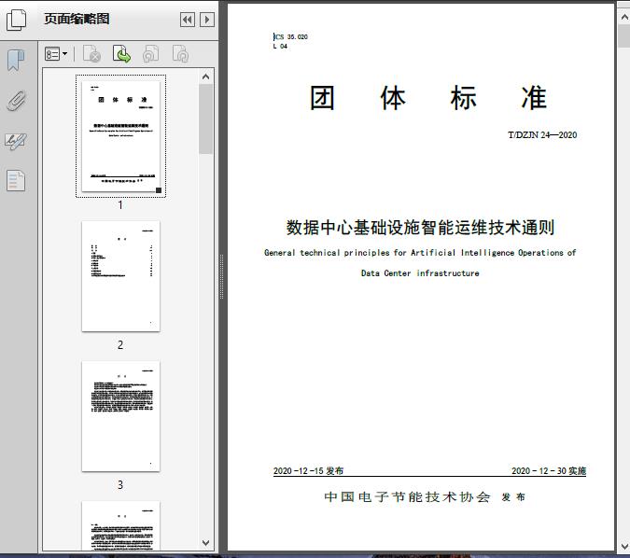This screenshot has height=558, width=630.
Task: Expand panel with right arrow button
Action: coord(207,20)
